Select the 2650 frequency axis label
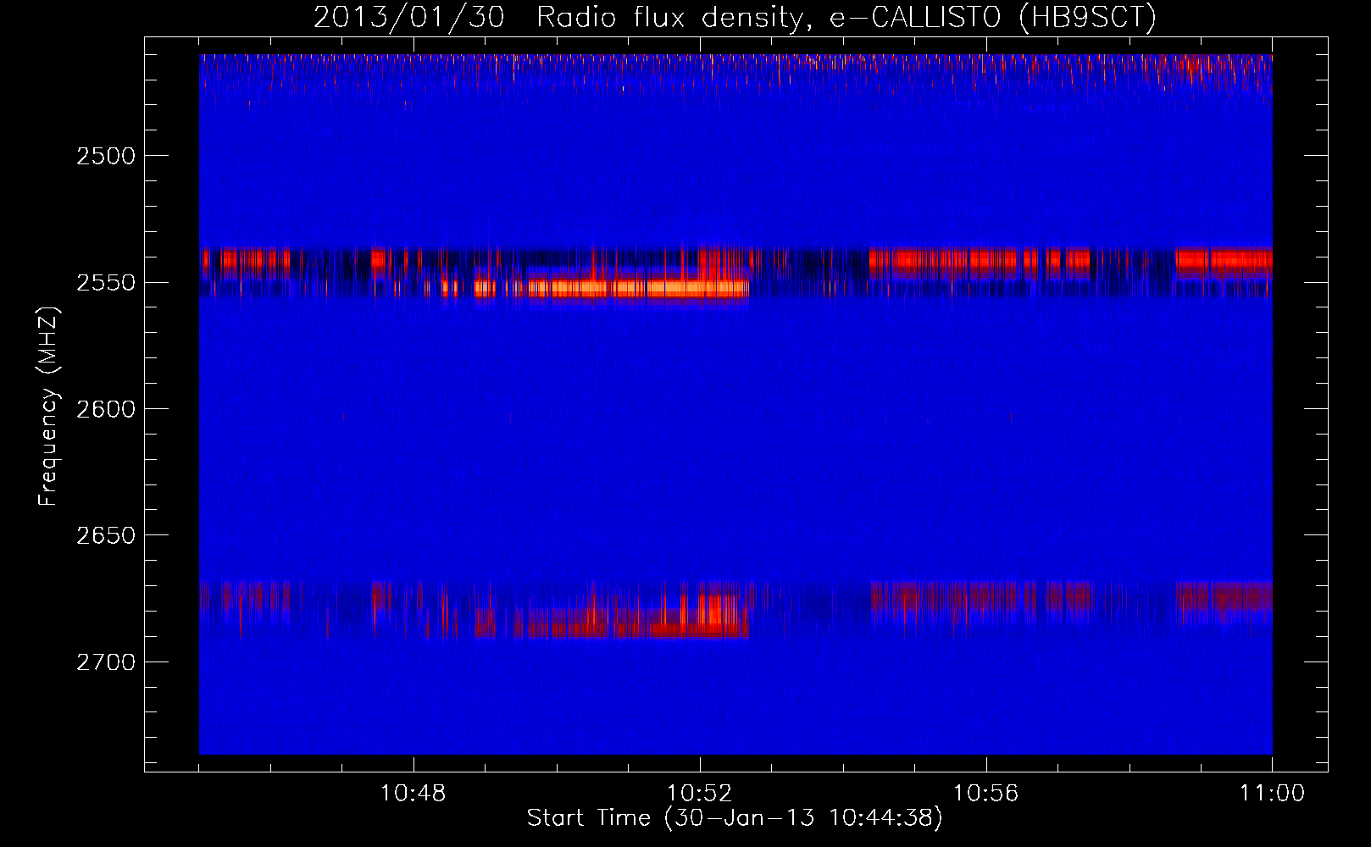 [105, 535]
